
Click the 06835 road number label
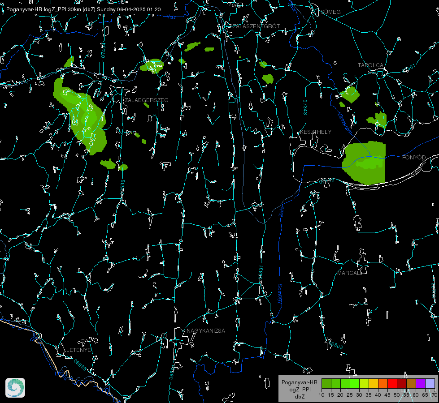pyautogui.click(x=80, y=365)
